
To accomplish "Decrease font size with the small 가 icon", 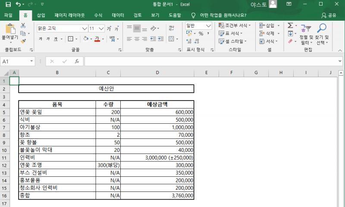I will pos(116,28).
